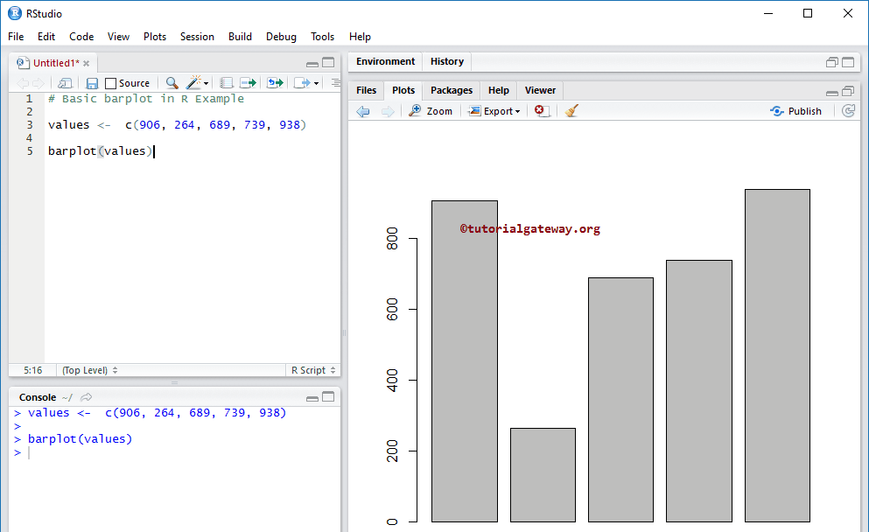This screenshot has height=532, width=869.
Task: Maximize the Plots pane
Action: [847, 90]
